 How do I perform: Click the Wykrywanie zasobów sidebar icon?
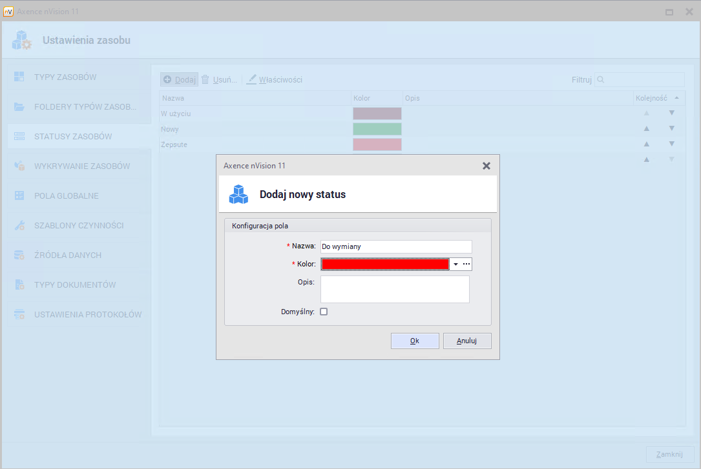click(x=19, y=166)
